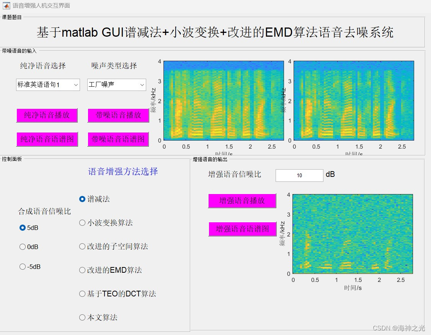Choose the -5dB SNR option
The height and width of the screenshot is (335, 431).
pyautogui.click(x=22, y=267)
